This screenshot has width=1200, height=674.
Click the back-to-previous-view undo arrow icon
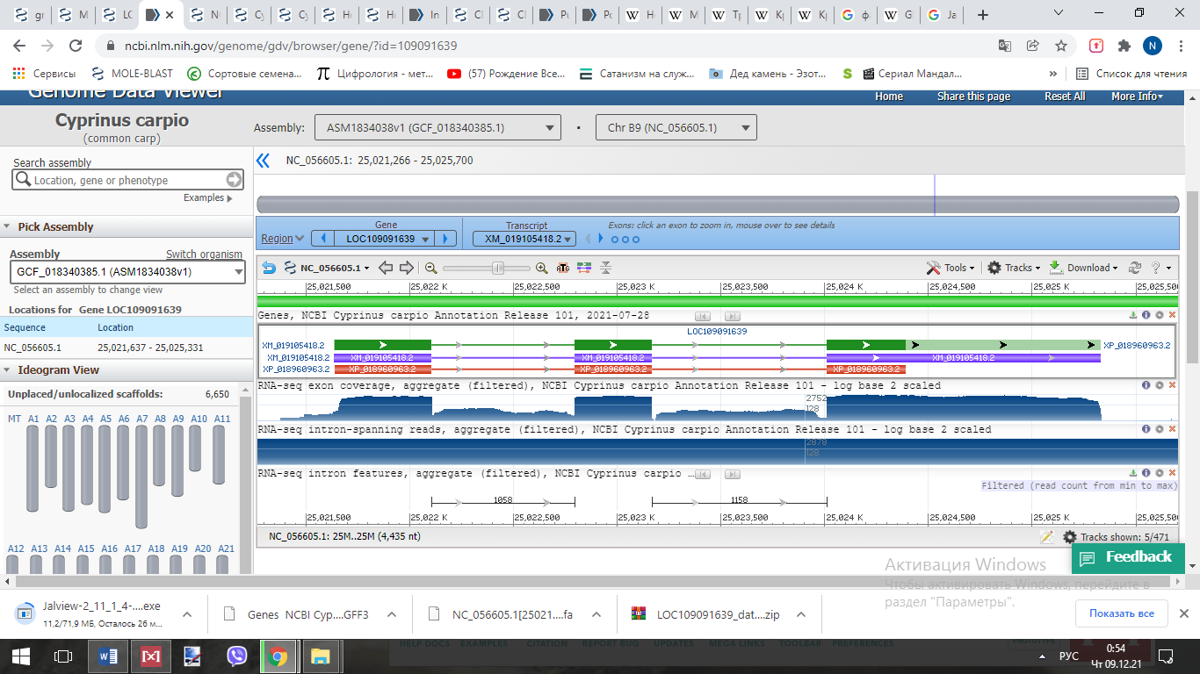pos(269,268)
